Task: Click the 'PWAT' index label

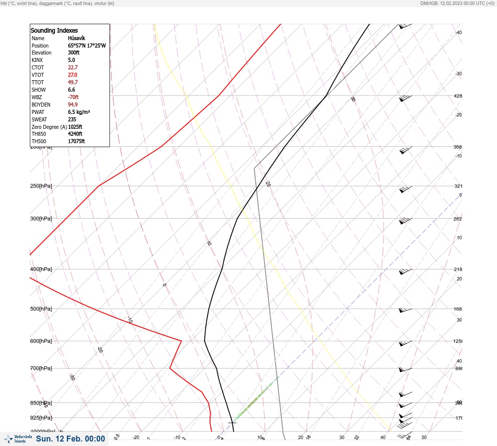Action: 38,112
